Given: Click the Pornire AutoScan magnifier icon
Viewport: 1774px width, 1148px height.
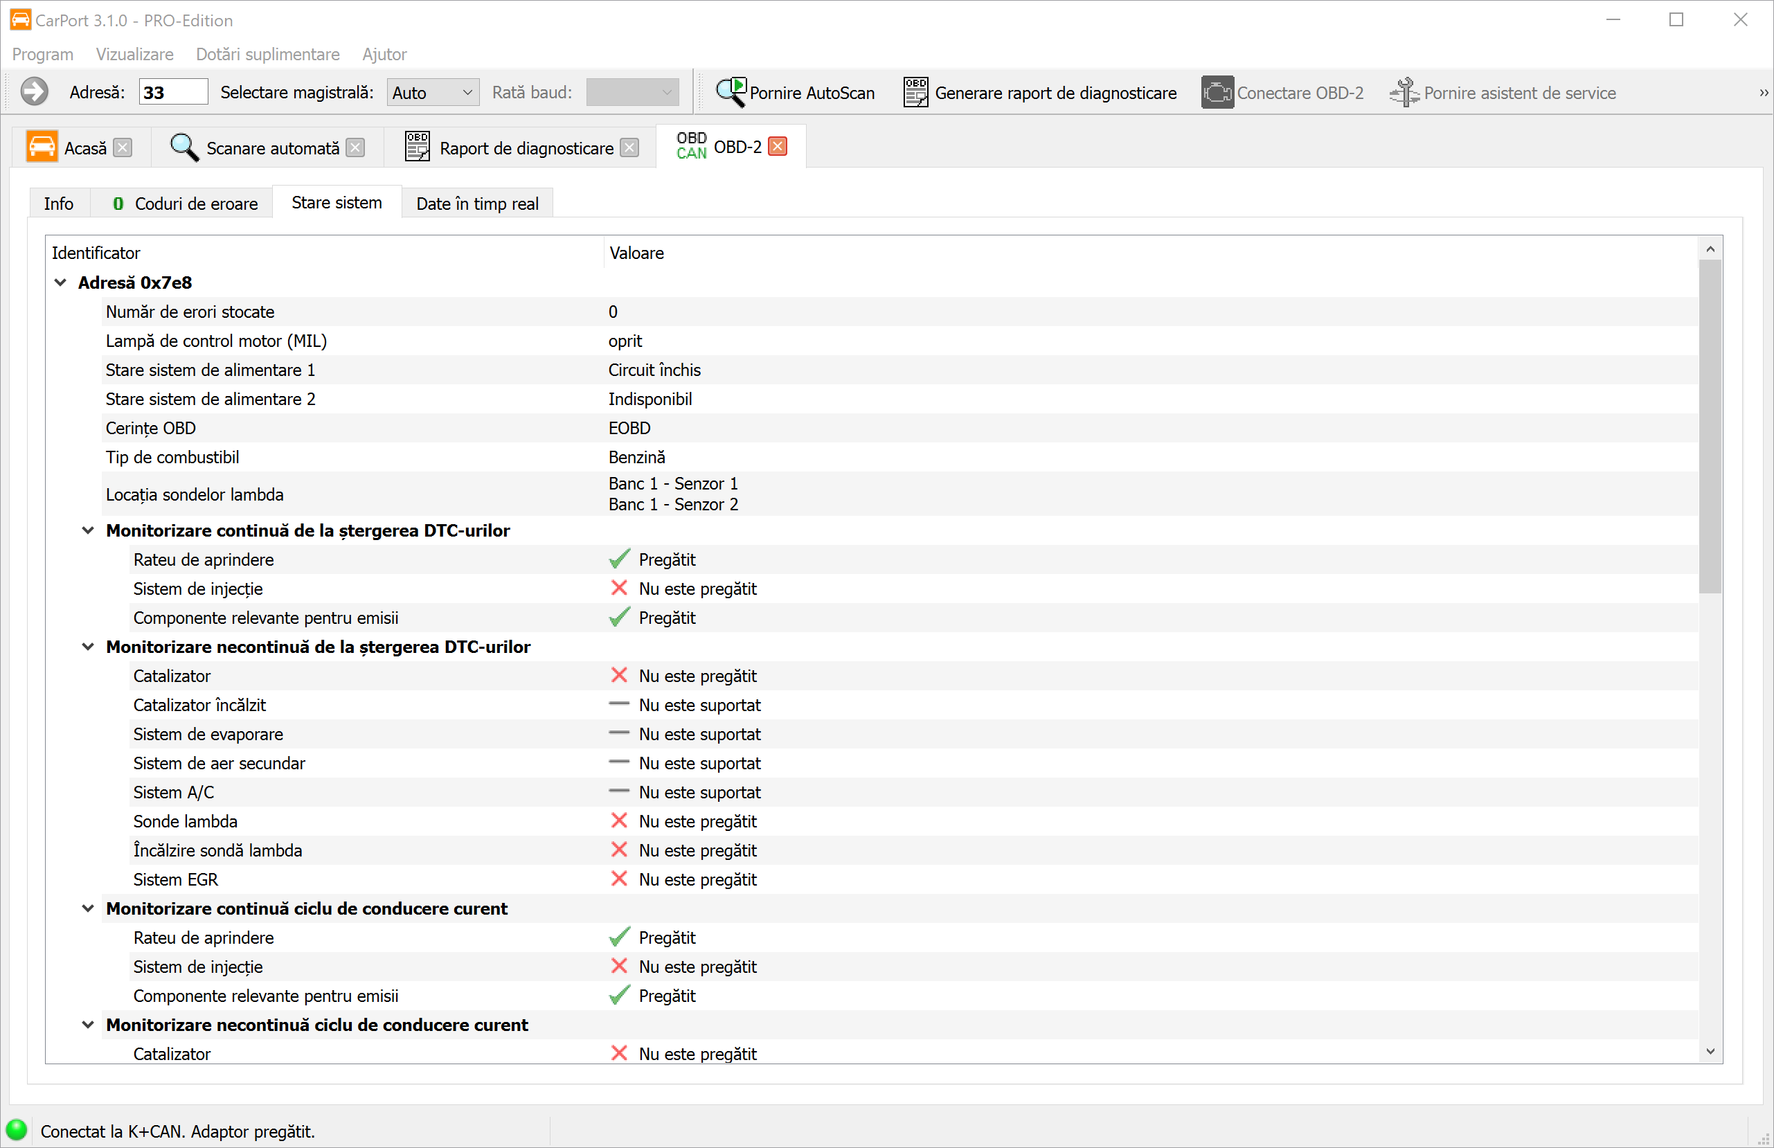Looking at the screenshot, I should point(731,93).
